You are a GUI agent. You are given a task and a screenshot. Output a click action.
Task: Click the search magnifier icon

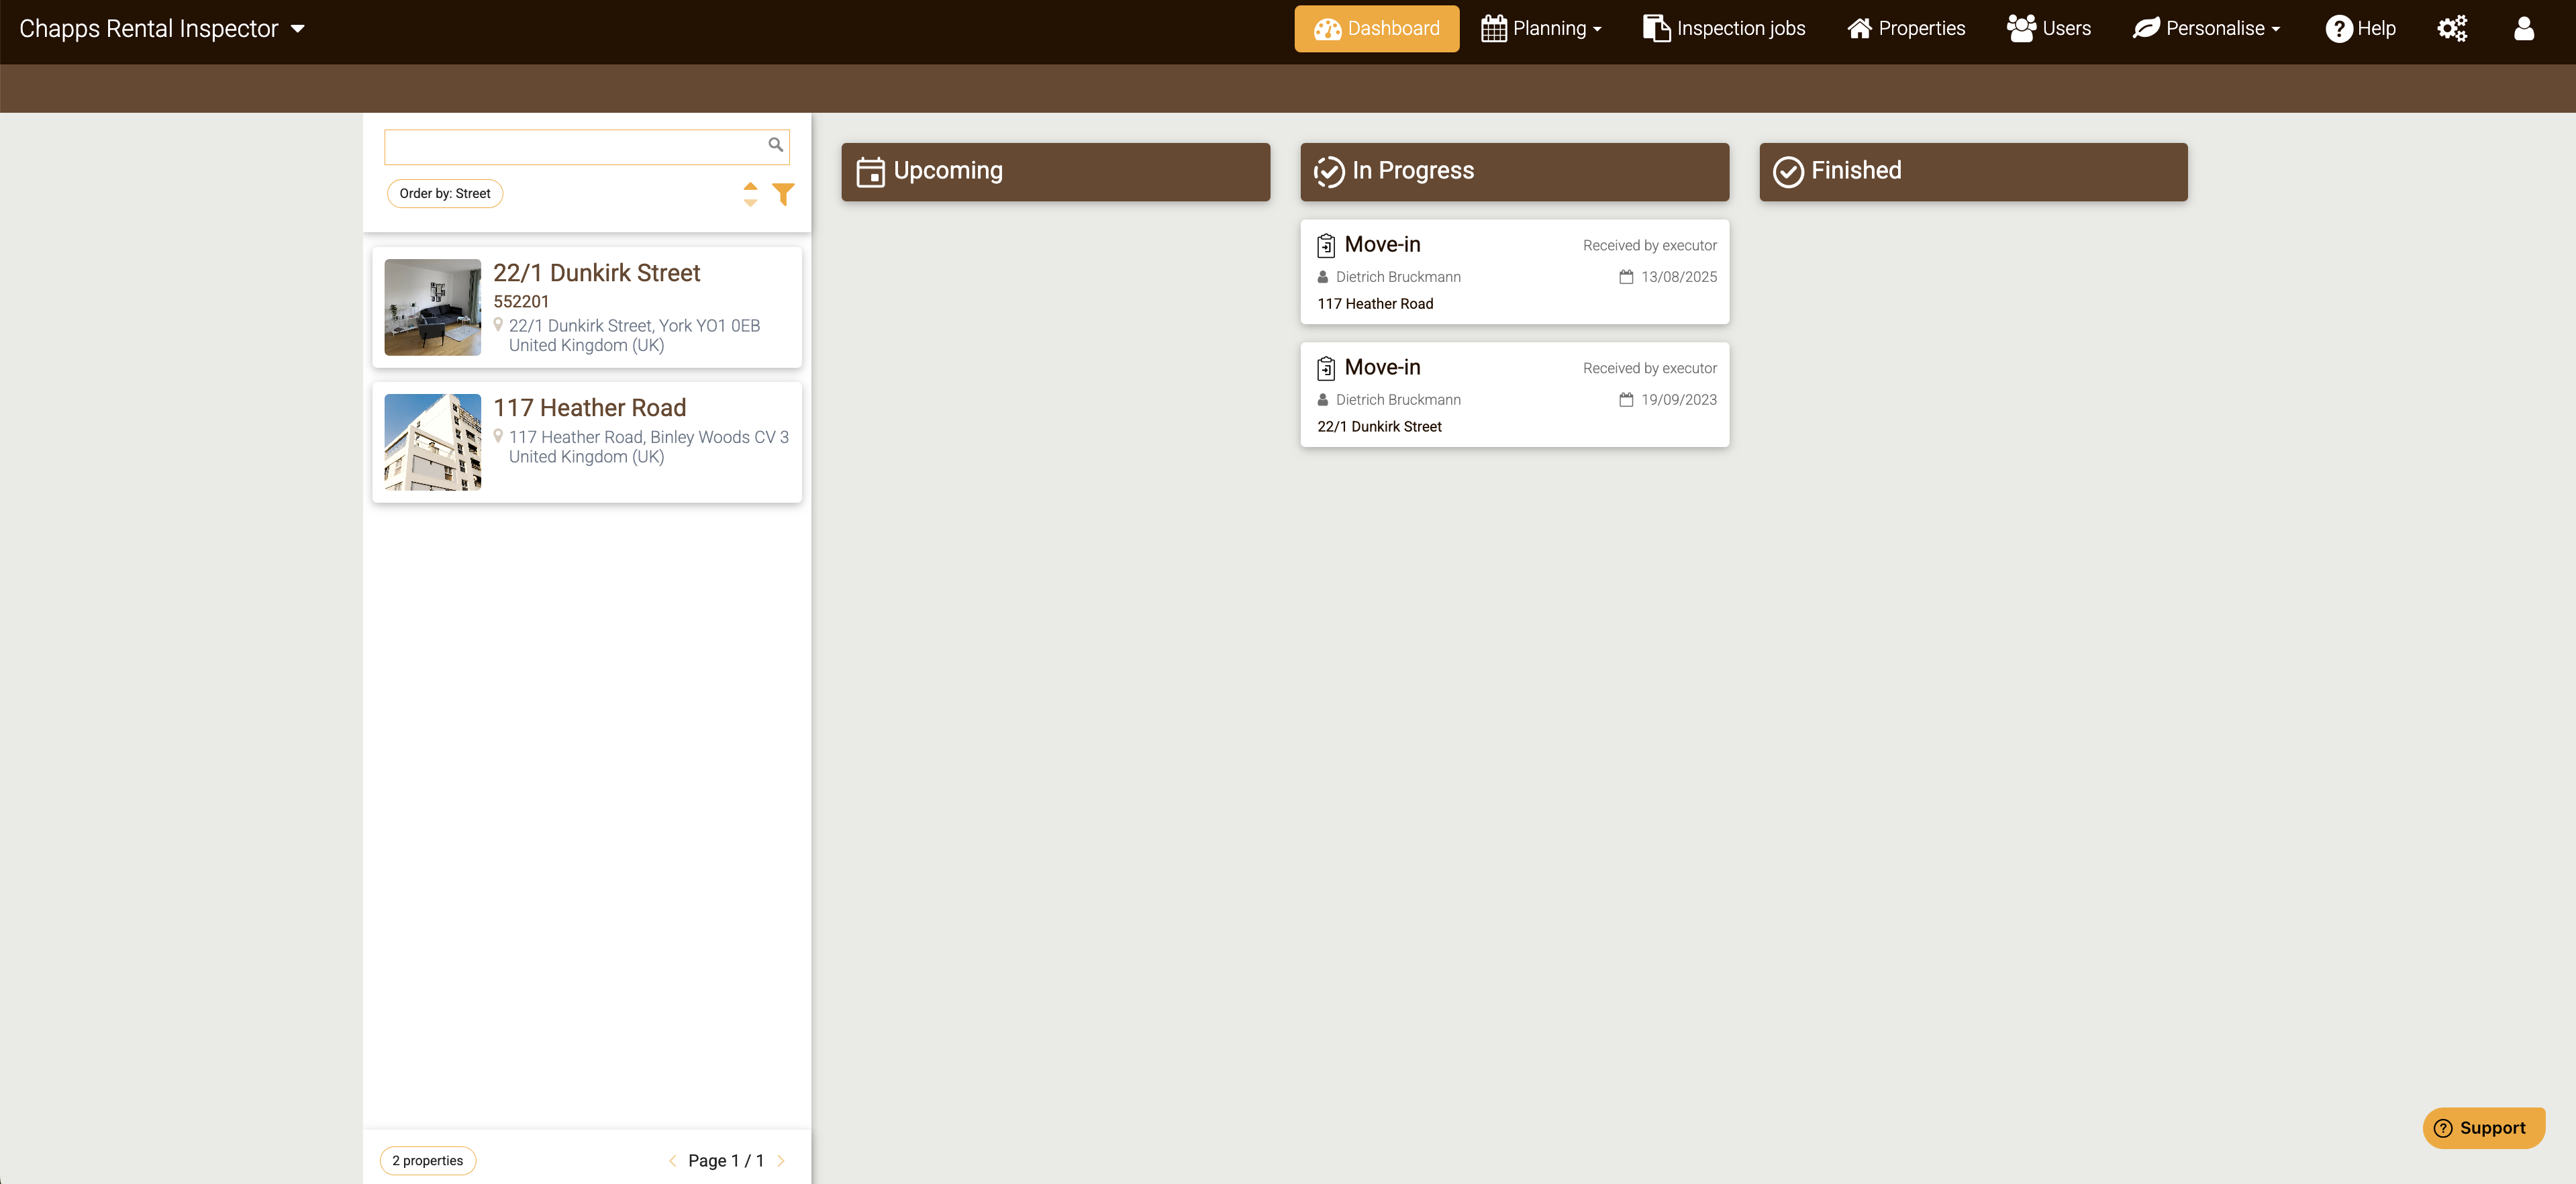point(775,145)
